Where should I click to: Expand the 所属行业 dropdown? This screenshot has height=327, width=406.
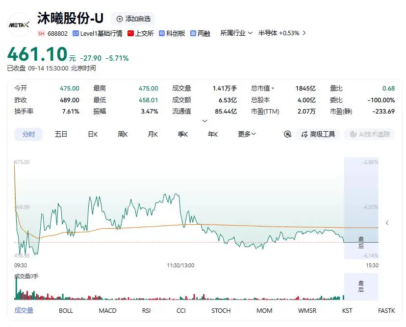click(236, 33)
